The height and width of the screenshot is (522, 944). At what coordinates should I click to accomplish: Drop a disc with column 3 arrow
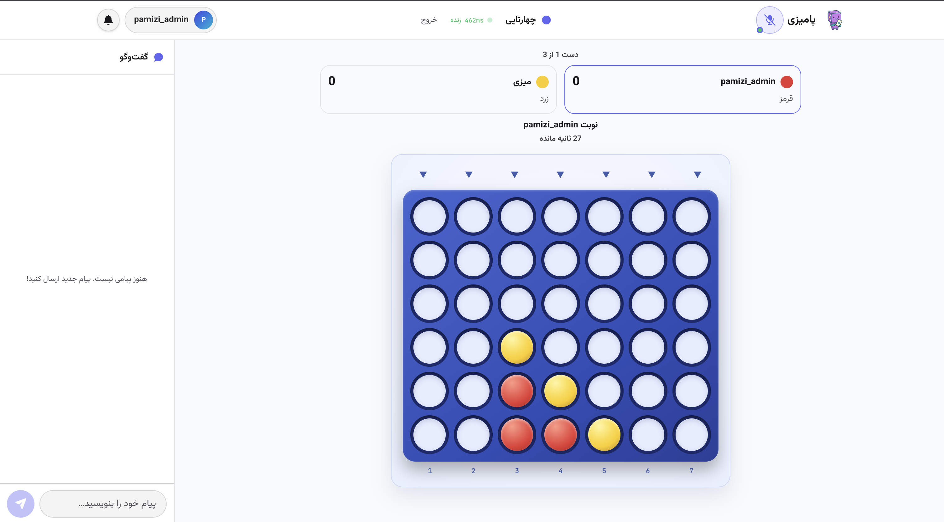click(x=515, y=175)
